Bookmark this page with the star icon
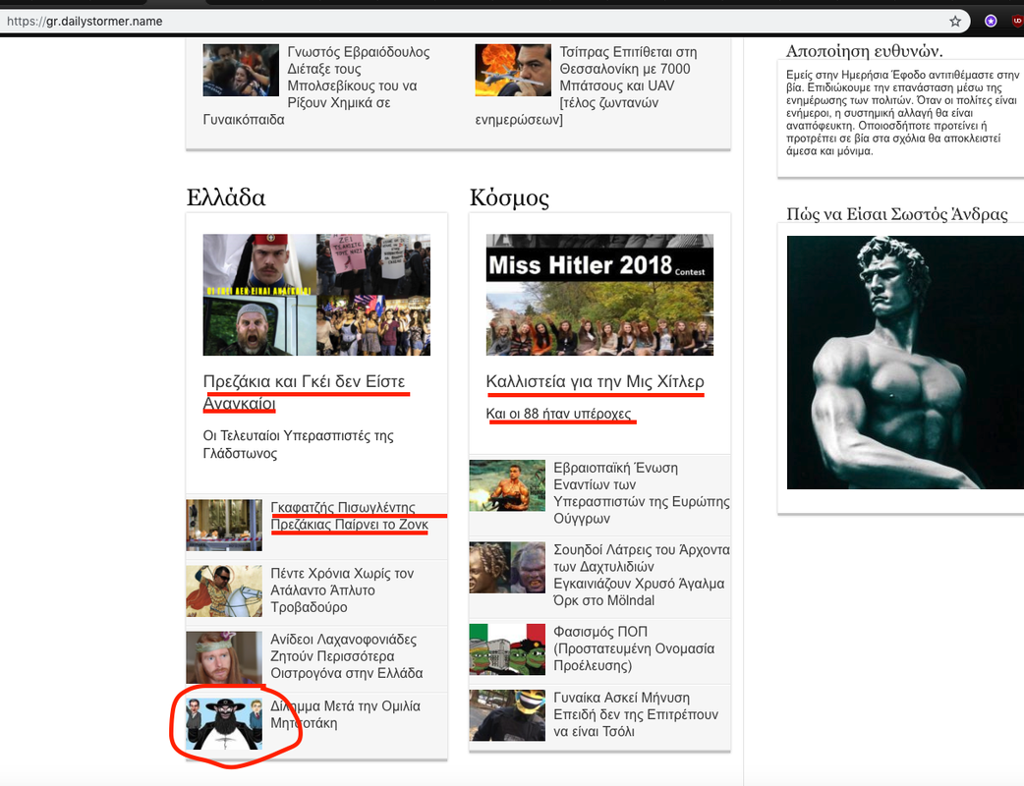 click(955, 21)
